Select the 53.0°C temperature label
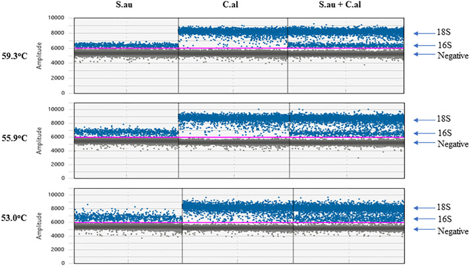This screenshot has height=267, width=470. pyautogui.click(x=14, y=218)
